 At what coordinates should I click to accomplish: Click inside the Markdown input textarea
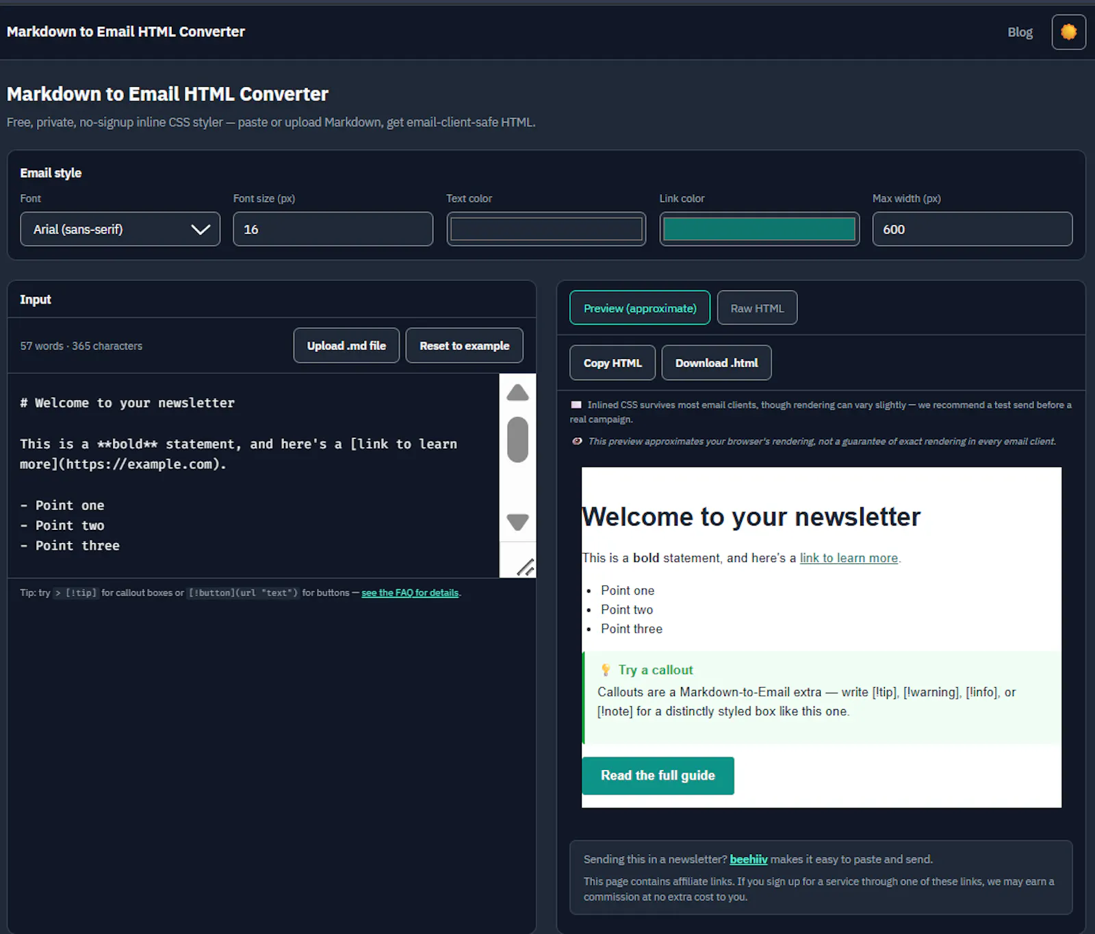[x=253, y=475]
